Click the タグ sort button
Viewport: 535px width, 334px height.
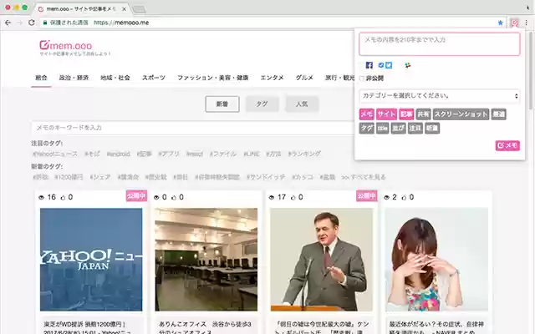[x=262, y=104]
